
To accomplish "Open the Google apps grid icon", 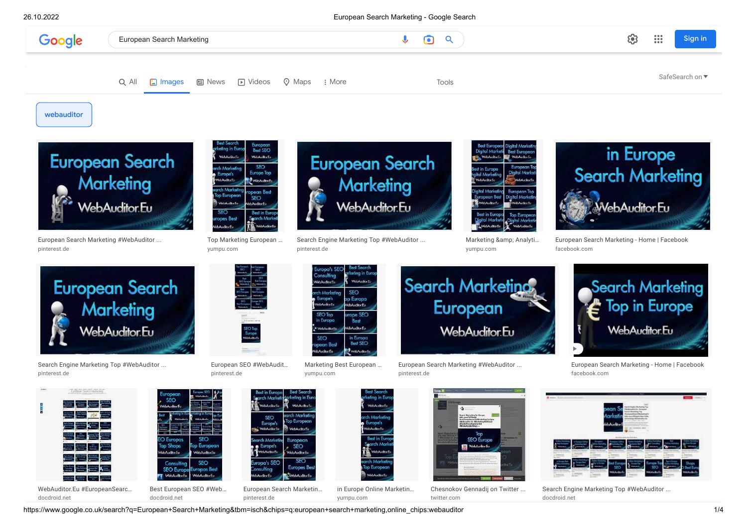I will point(658,39).
